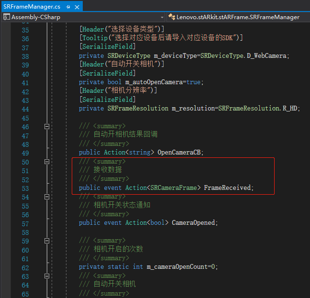The image size is (310, 298).
Task: Collapse the summary comment at line 54
Action: [x=47, y=197]
